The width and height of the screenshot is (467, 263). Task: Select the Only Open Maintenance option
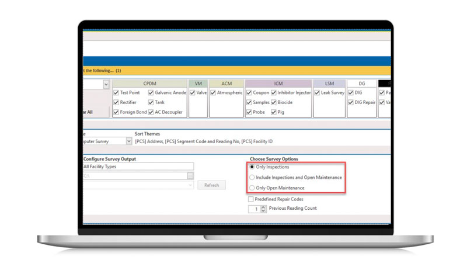point(252,188)
